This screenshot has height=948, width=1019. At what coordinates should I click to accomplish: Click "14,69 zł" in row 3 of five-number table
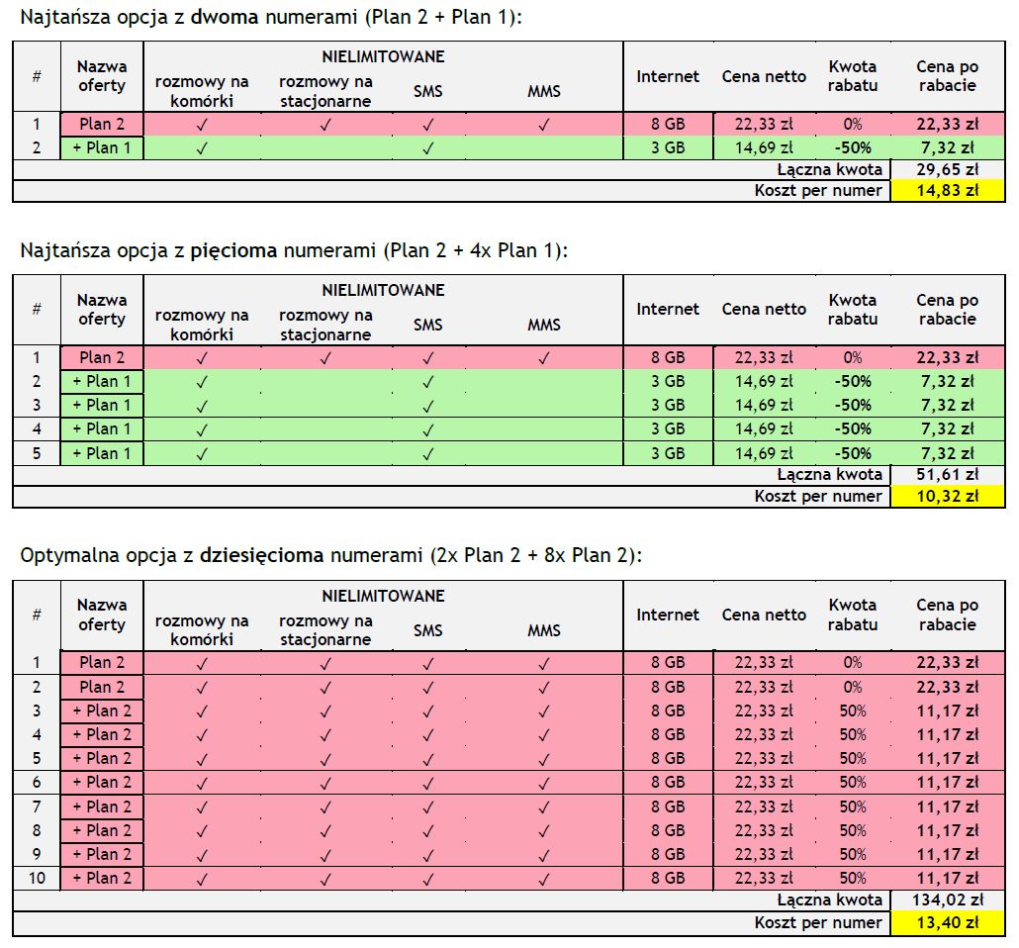[x=764, y=405]
